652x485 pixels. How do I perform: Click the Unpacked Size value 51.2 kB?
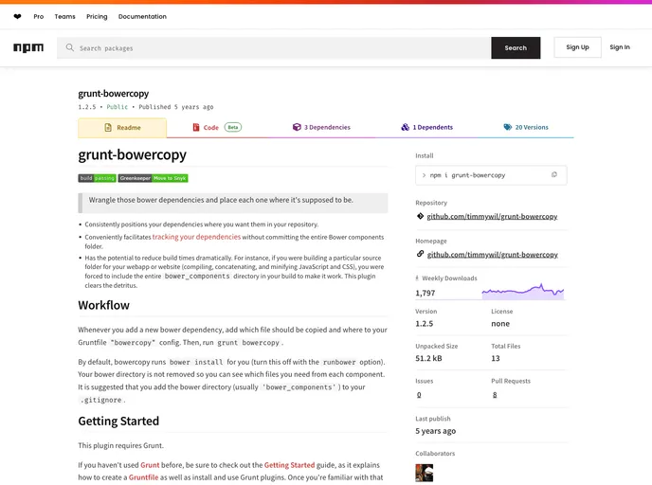pos(428,358)
